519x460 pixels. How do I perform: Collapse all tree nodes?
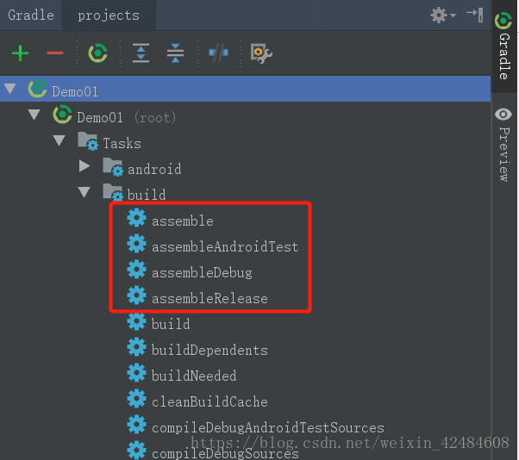[x=175, y=53]
